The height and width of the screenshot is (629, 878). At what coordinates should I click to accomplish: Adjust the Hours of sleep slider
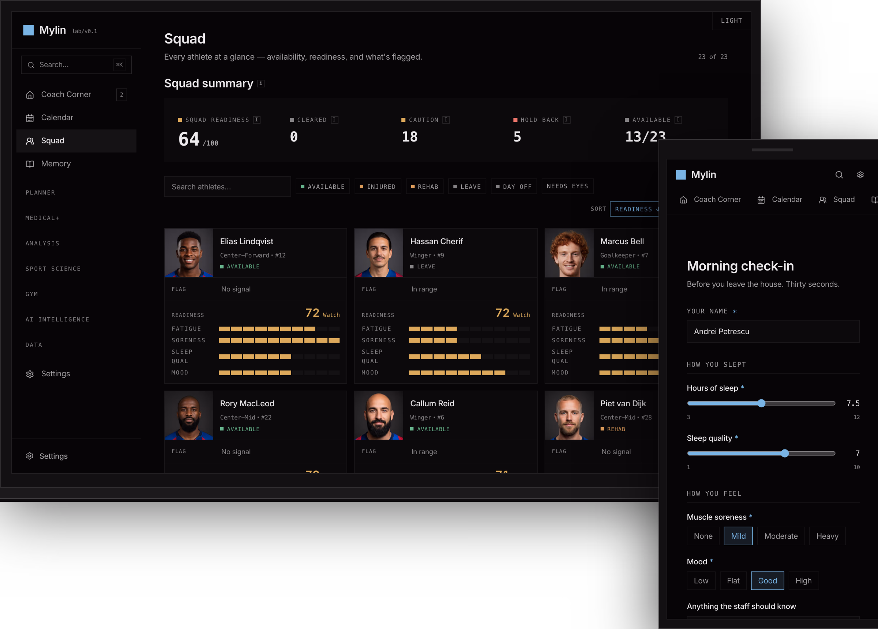coord(761,403)
